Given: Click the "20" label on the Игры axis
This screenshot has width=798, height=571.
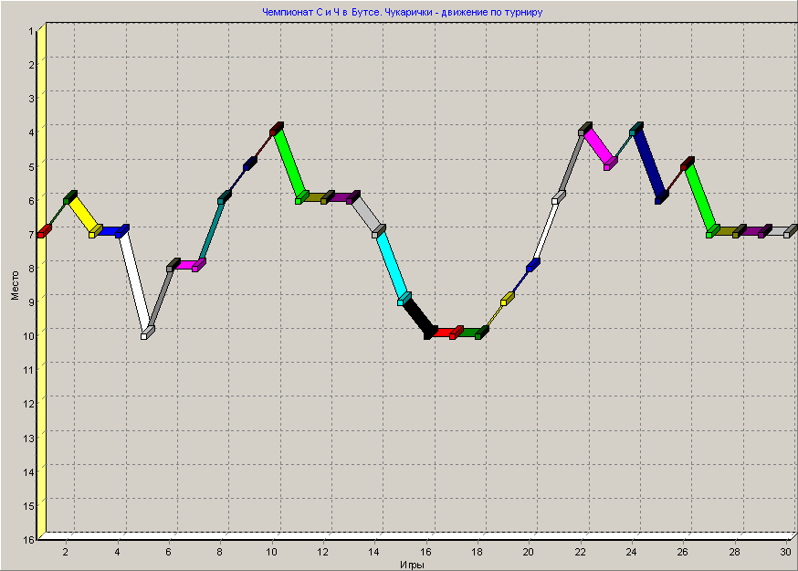Looking at the screenshot, I should (x=529, y=552).
